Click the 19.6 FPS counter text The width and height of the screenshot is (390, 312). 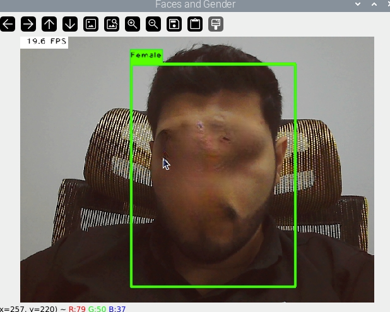click(x=47, y=41)
